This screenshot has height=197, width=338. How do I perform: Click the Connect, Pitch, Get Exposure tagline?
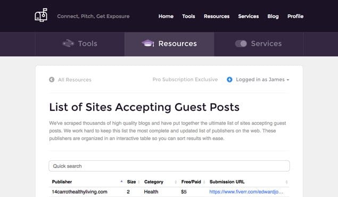(x=93, y=17)
